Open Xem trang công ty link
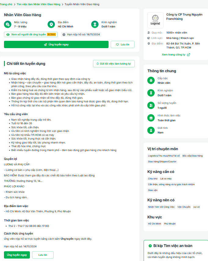This screenshot has height=261, width=208. click(x=176, y=55)
